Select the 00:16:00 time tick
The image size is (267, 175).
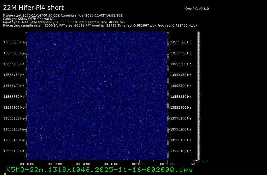coord(112,164)
